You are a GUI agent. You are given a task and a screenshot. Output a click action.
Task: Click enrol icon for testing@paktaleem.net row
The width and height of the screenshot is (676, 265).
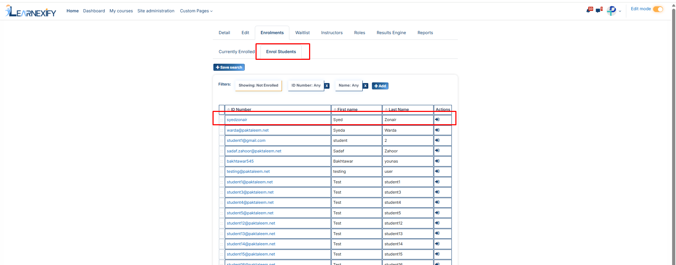tap(437, 171)
